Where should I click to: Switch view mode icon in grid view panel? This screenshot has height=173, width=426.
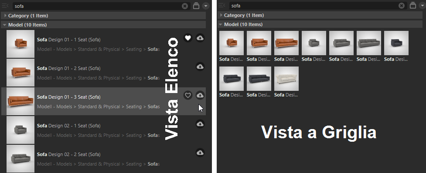click(413, 5)
